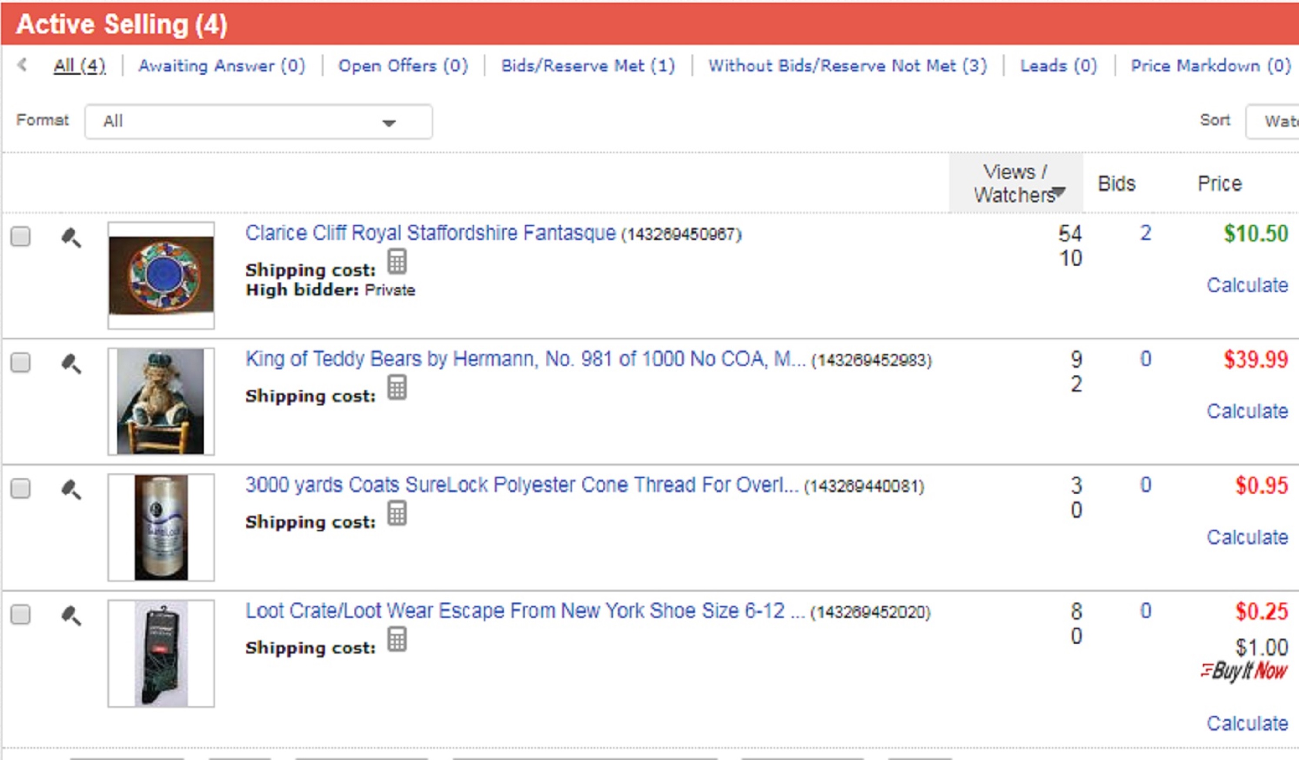The width and height of the screenshot is (1299, 760).
Task: Tick the checkbox for Loot Crate/Loot Wear listing
Action: click(x=20, y=614)
